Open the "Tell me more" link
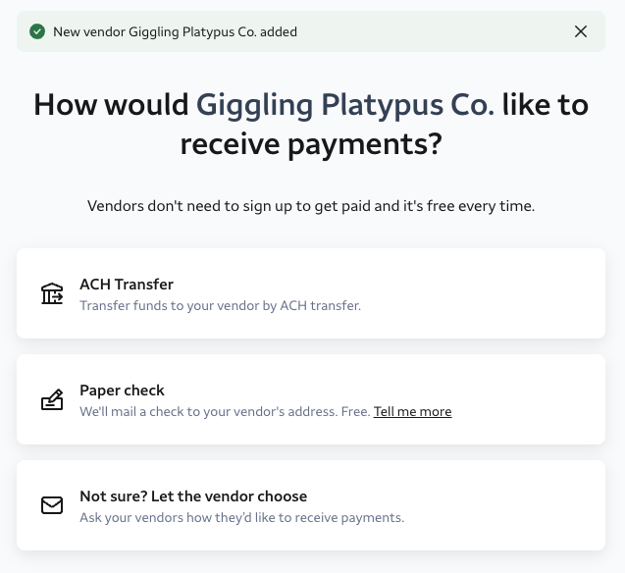Image resolution: width=625 pixels, height=573 pixels. pyautogui.click(x=412, y=412)
